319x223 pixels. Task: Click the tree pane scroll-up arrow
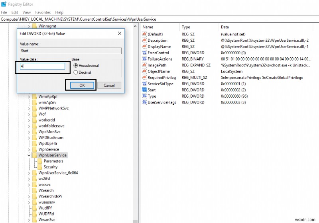(135, 26)
